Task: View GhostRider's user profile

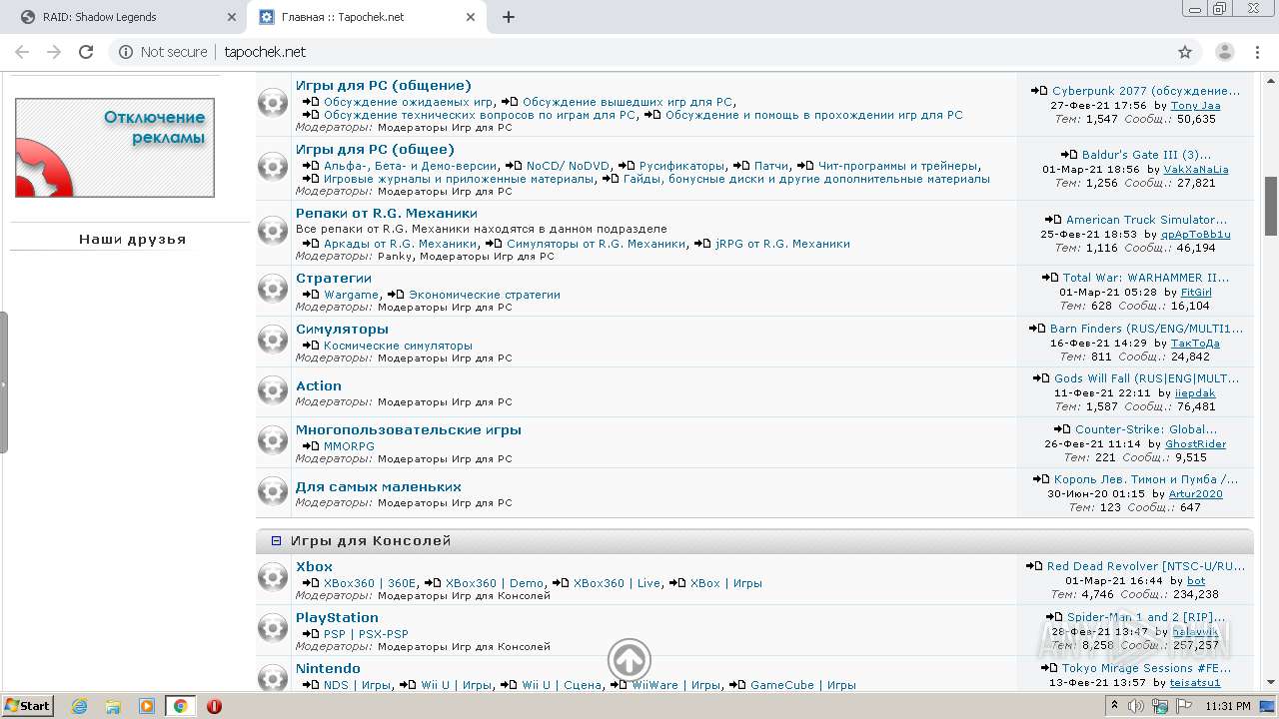Action: click(x=1195, y=444)
